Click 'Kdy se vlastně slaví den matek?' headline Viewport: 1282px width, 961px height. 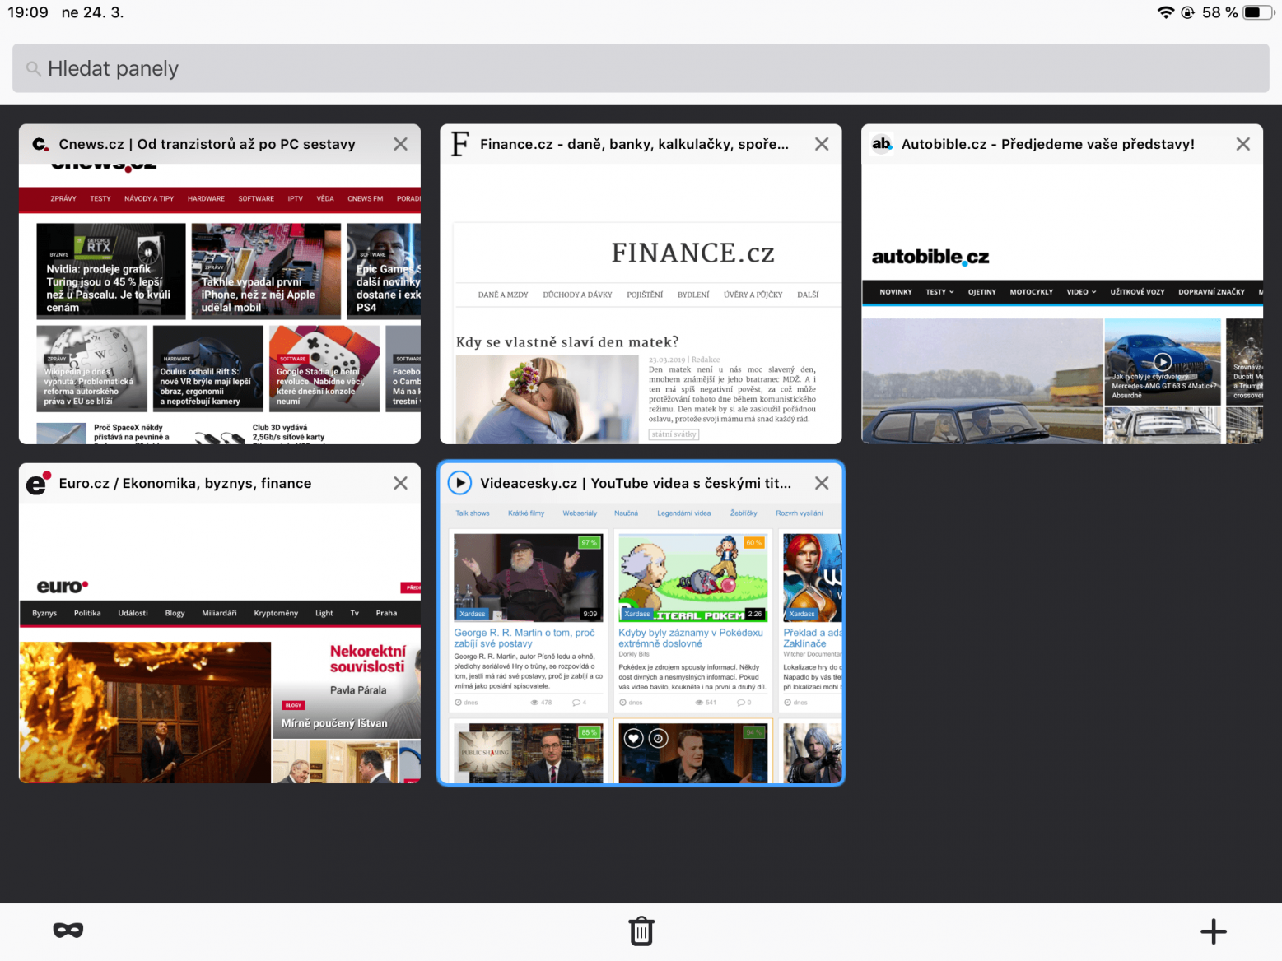567,342
